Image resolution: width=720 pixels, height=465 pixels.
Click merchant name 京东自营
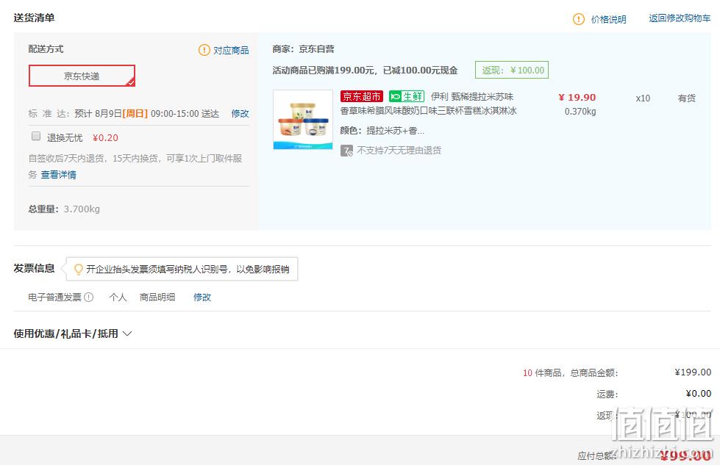tap(316, 49)
